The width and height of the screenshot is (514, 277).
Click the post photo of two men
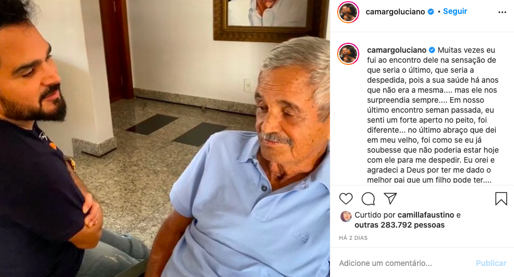[165, 139]
